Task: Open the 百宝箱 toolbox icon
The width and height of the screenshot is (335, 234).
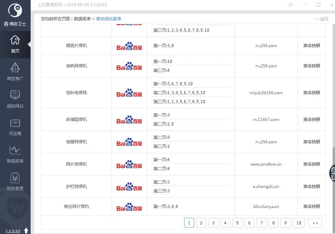Action: click(15, 126)
